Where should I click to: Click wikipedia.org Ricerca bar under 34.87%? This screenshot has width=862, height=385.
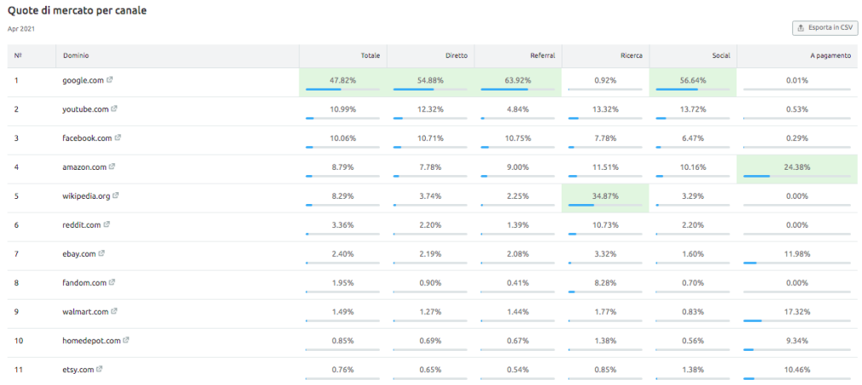605,205
